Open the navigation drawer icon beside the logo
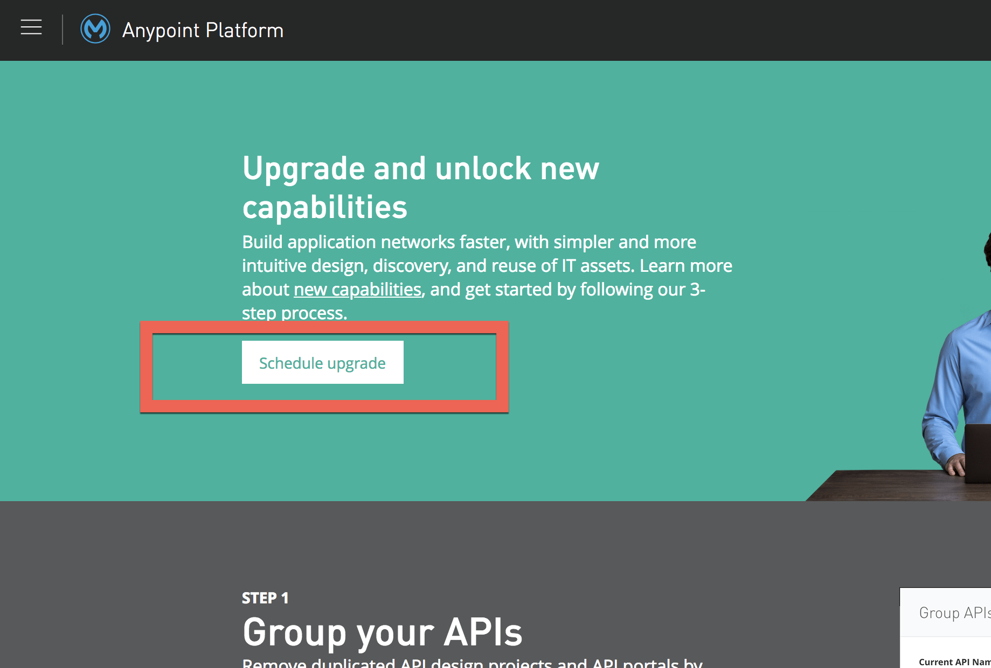This screenshot has height=668, width=991. [x=31, y=28]
